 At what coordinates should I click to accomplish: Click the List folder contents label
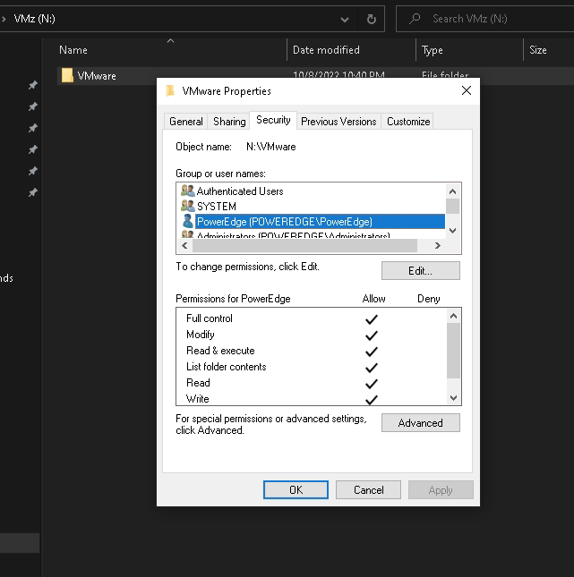(x=227, y=367)
